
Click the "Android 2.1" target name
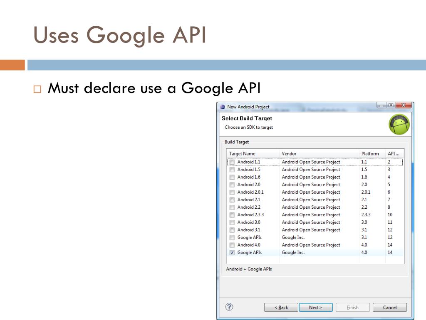click(249, 200)
